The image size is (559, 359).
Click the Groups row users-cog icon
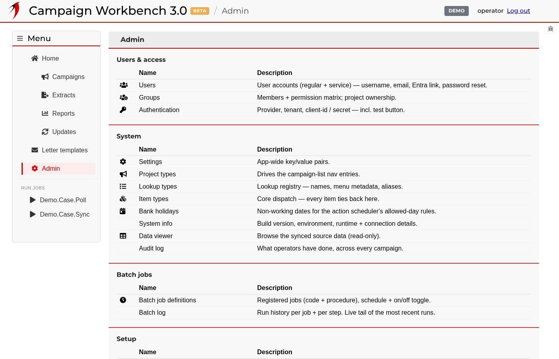(124, 97)
